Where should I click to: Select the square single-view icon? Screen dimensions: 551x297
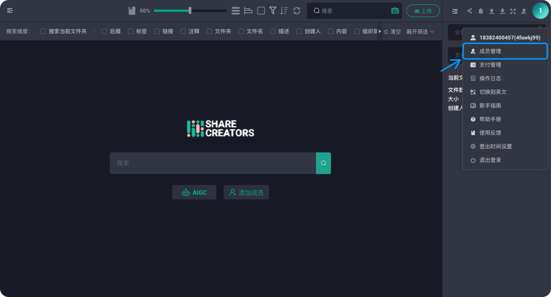click(261, 11)
